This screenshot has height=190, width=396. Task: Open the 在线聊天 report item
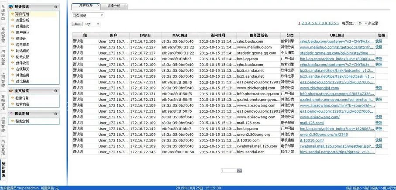22,69
